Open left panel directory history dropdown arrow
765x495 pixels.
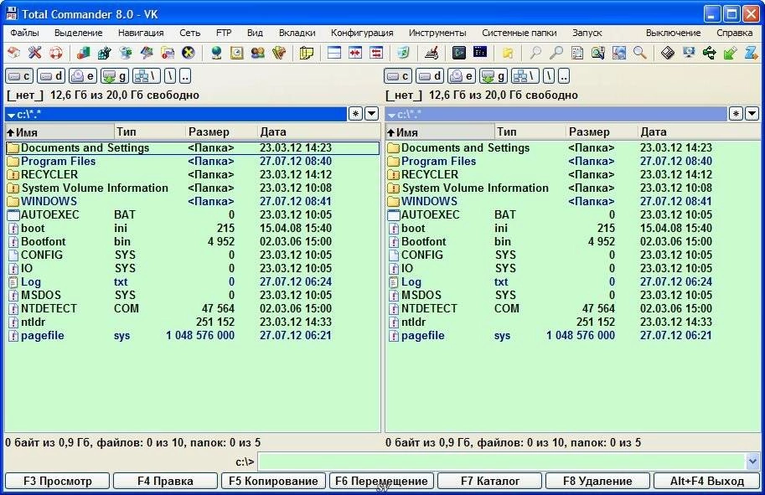372,114
